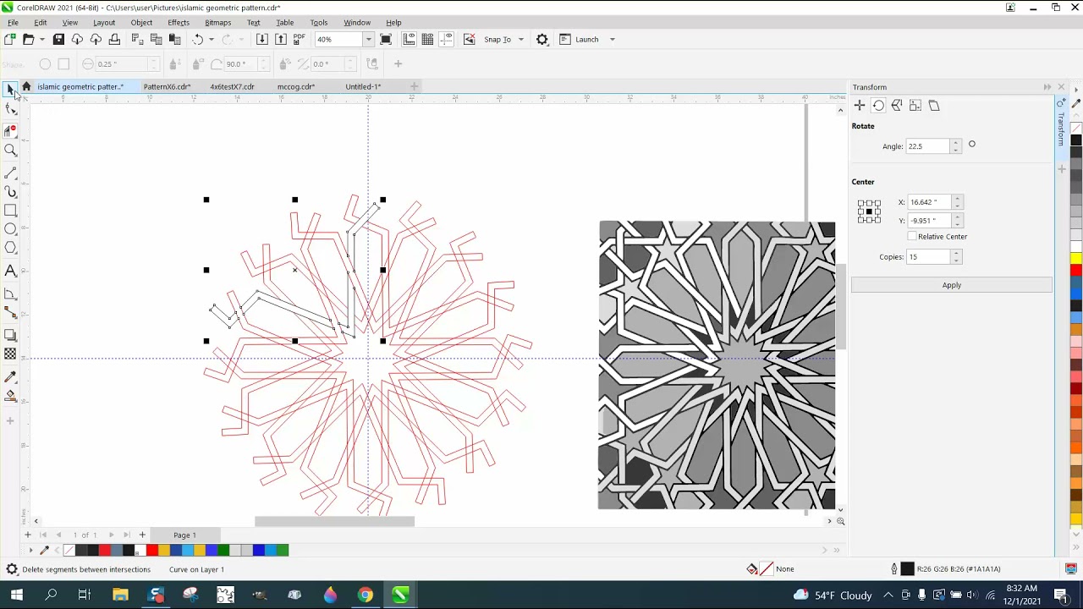Switch to Size in Transform docker
The height and width of the screenshot is (609, 1083).
tap(915, 106)
